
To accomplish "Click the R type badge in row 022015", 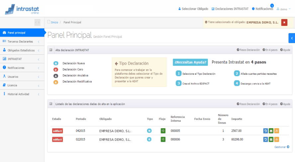I will [149, 139].
